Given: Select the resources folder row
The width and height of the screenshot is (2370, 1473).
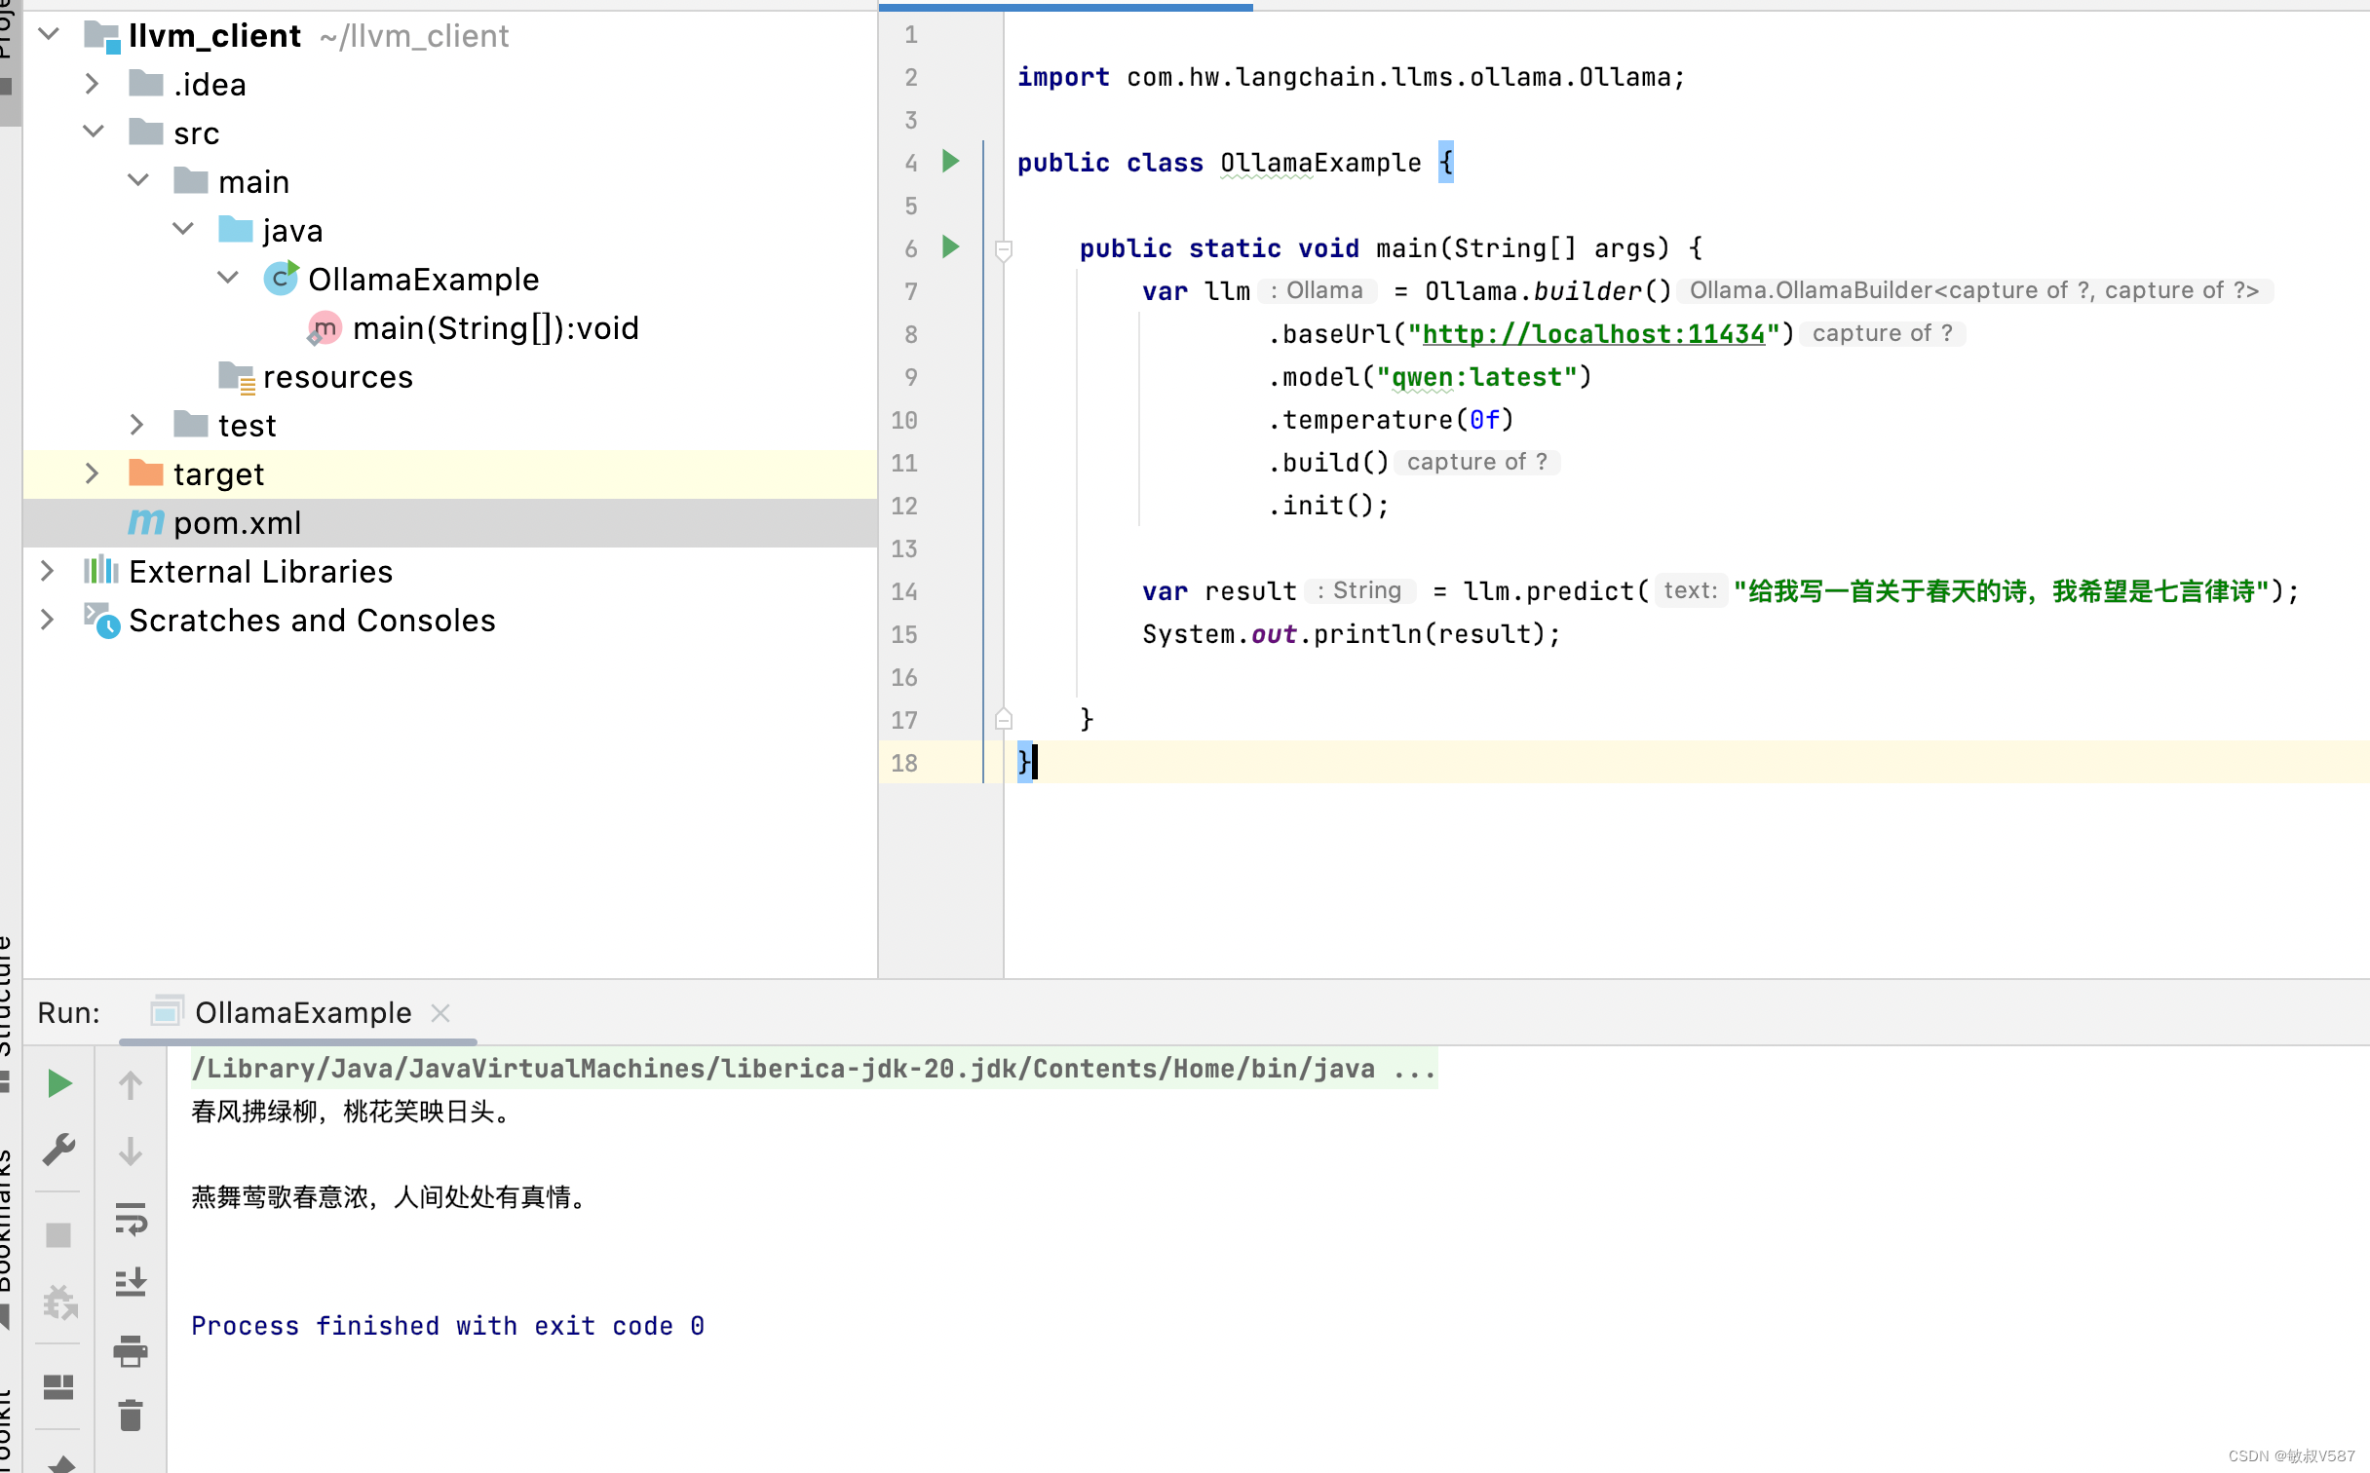Looking at the screenshot, I should (450, 377).
